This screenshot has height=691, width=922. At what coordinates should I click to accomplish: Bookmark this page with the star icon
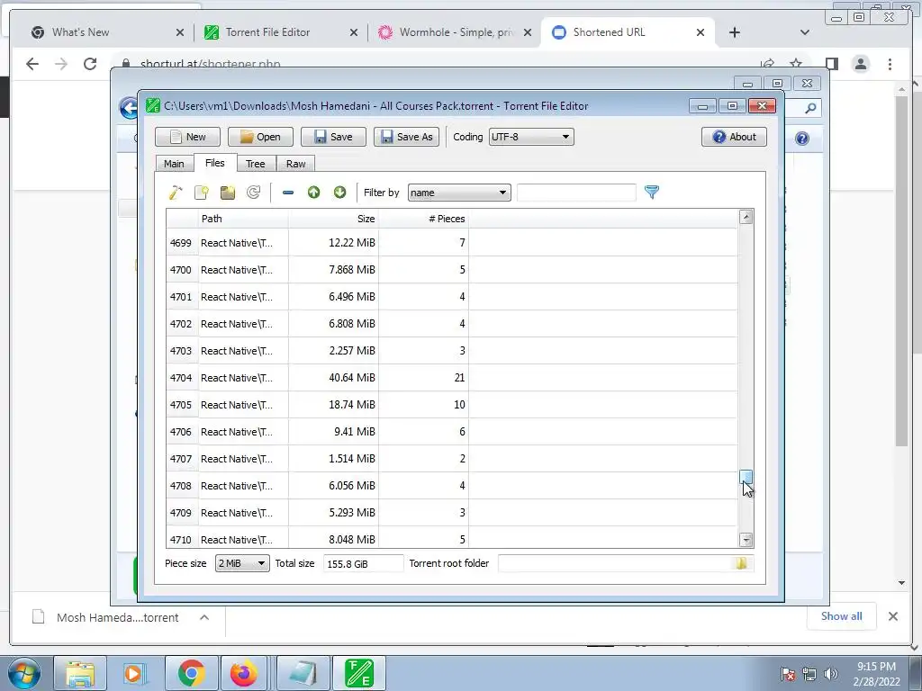click(796, 64)
